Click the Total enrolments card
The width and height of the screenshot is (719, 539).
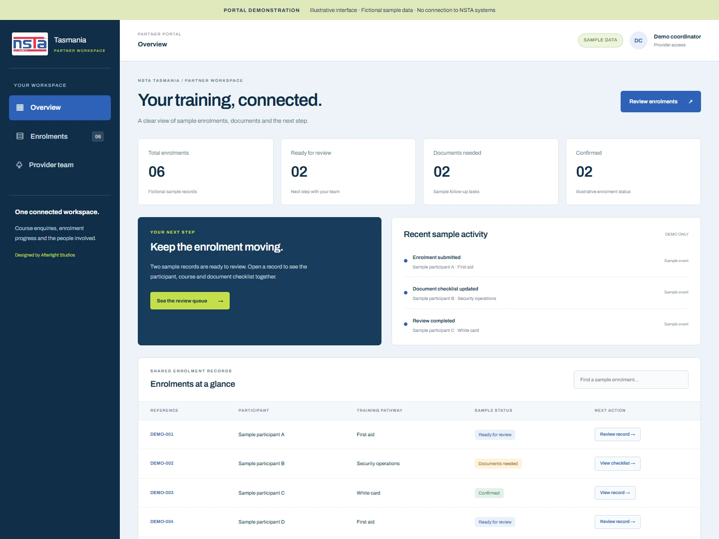(206, 172)
